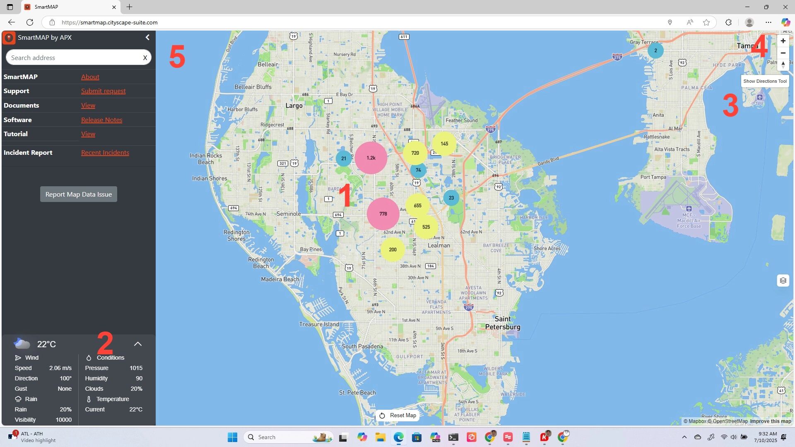Select the pink 778 incident cluster marker
This screenshot has height=447, width=795.
click(x=383, y=214)
